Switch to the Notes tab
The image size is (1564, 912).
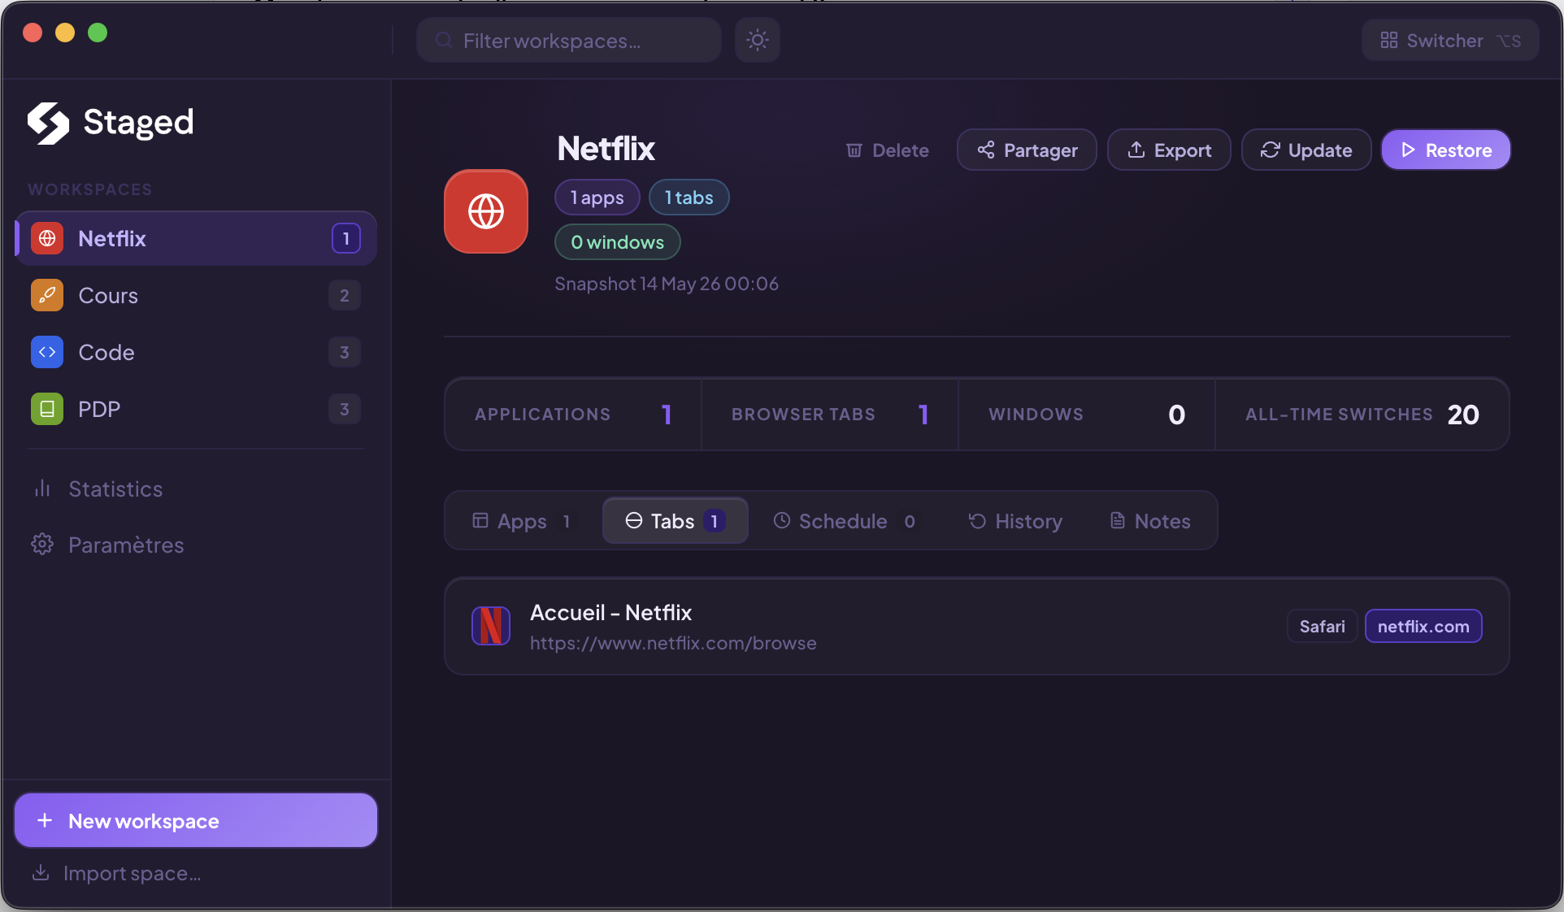[x=1150, y=521]
